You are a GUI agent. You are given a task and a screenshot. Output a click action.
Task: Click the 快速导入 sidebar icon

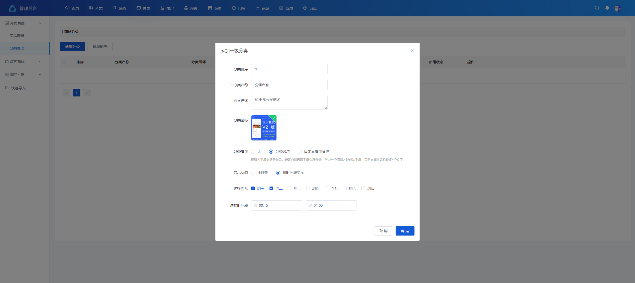7,88
